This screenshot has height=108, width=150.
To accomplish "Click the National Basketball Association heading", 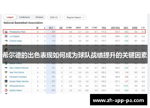I will pyautogui.click(x=23, y=23).
